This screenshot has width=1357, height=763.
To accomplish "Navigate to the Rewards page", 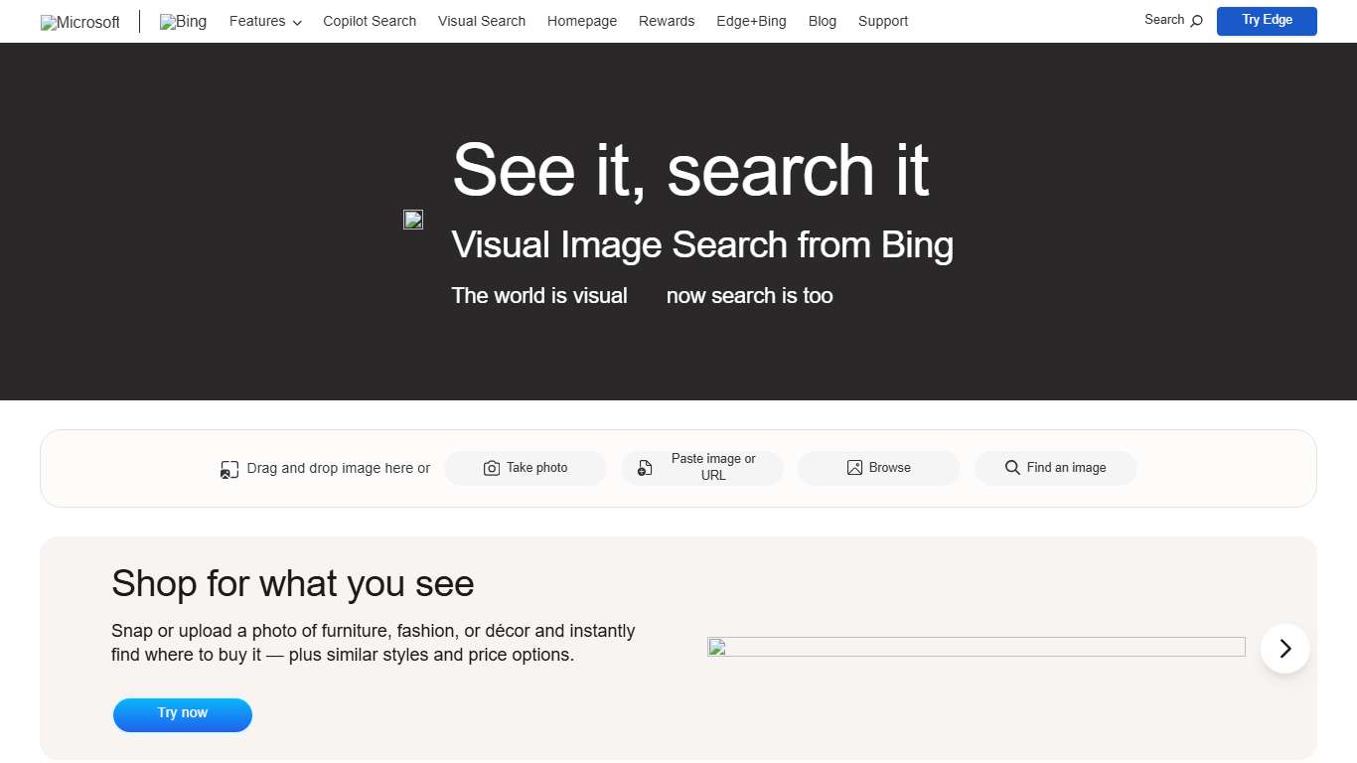I will (x=667, y=21).
